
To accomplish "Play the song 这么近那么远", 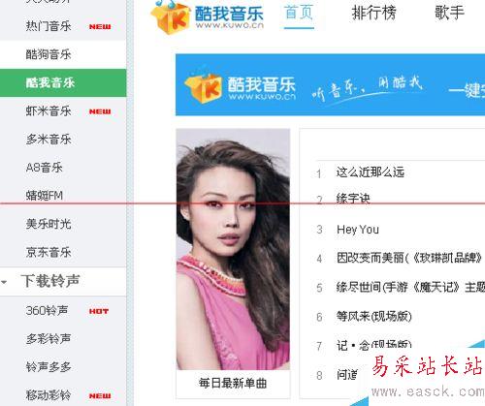I will pyautogui.click(x=371, y=172).
